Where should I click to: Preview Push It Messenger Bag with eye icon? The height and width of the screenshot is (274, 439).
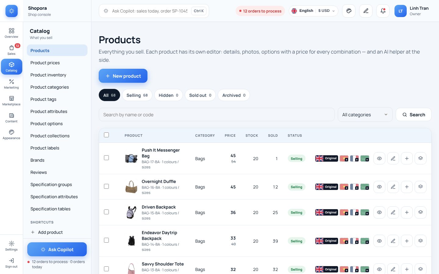379,158
